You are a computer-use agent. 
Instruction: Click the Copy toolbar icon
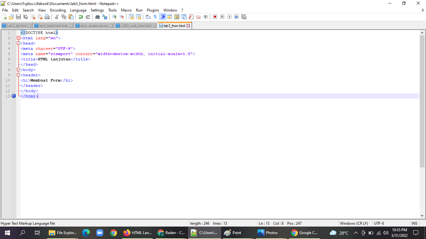[64, 17]
